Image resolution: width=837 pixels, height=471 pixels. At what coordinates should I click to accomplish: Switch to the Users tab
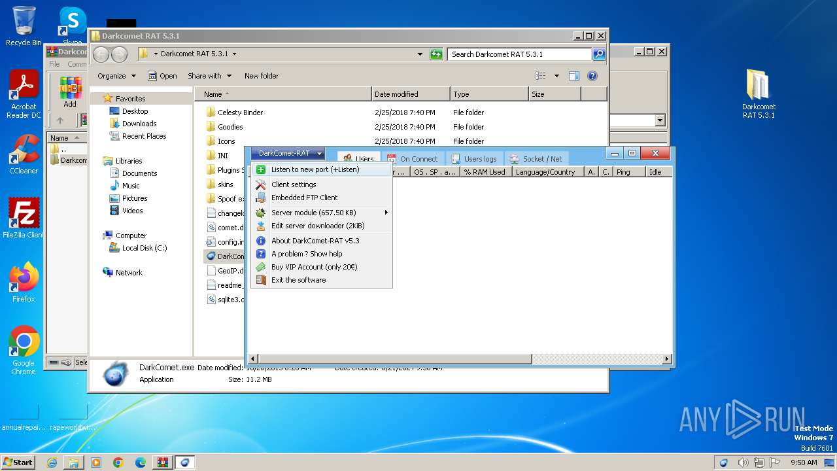pos(358,159)
